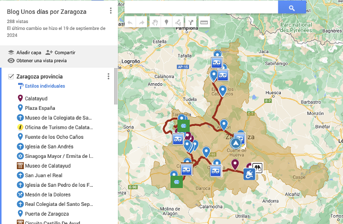Click the purple pin marker south of Cuarte de Huerva
The image size is (343, 224).
pyautogui.click(x=235, y=164)
